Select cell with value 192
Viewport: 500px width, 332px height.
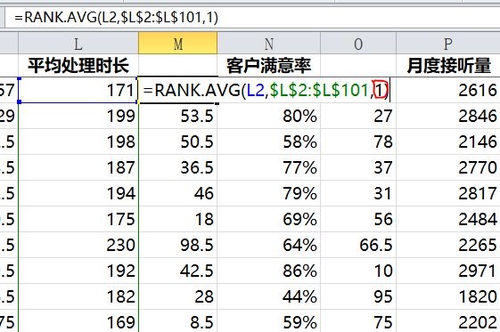point(78,271)
